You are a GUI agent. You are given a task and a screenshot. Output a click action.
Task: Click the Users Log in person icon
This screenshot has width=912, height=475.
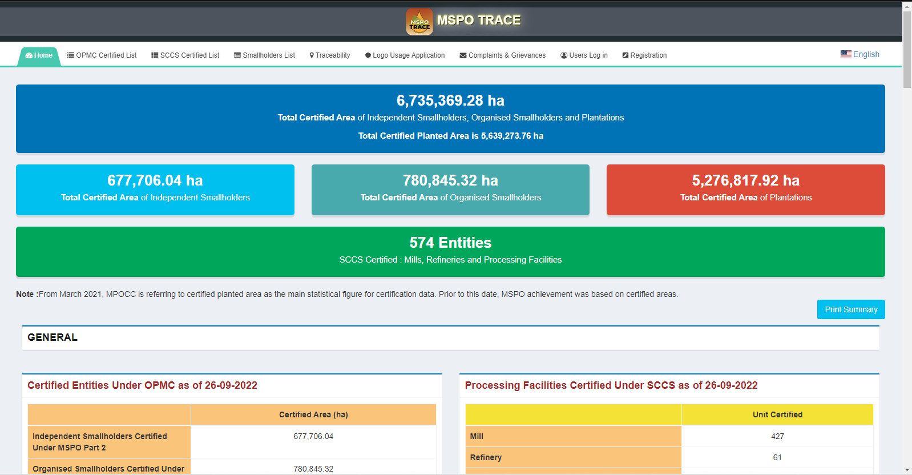pos(564,55)
